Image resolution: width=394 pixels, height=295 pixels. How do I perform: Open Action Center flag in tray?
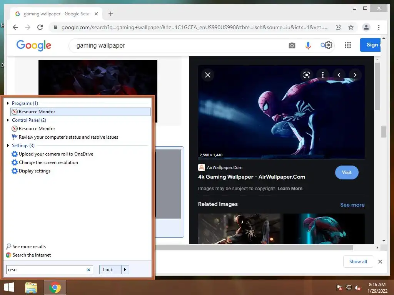pos(339,288)
